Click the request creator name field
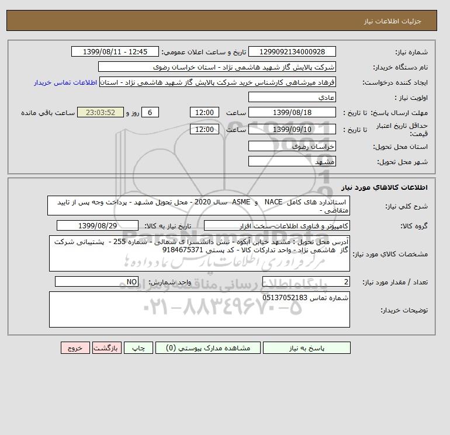Viewport: 450px width, 435px height. click(217, 82)
